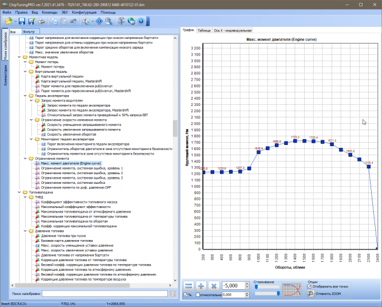
Task: Click the undo arrow icon
Action: click(x=73, y=21)
